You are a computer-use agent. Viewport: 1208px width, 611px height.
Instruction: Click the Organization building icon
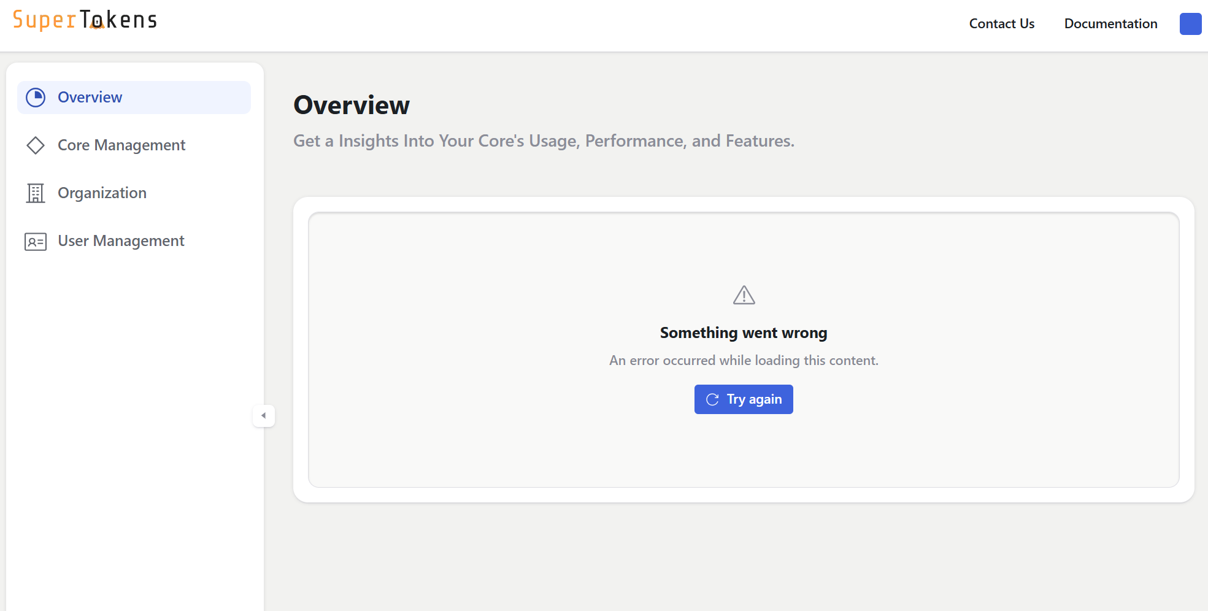click(36, 193)
